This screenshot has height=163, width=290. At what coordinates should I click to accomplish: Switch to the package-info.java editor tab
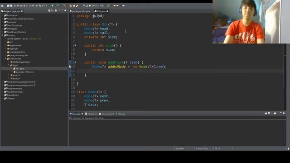[x=80, y=11]
